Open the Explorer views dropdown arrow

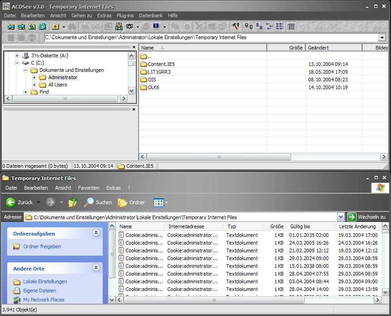166,202
